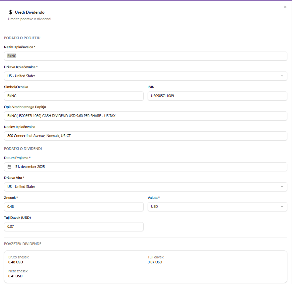The height and width of the screenshot is (284, 292).
Task: Edit the Naslov Izplačevalca address field
Action: [x=145, y=136]
